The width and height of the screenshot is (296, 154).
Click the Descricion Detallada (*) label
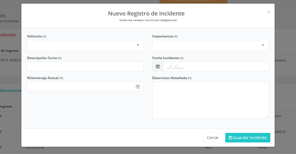pos(172,78)
